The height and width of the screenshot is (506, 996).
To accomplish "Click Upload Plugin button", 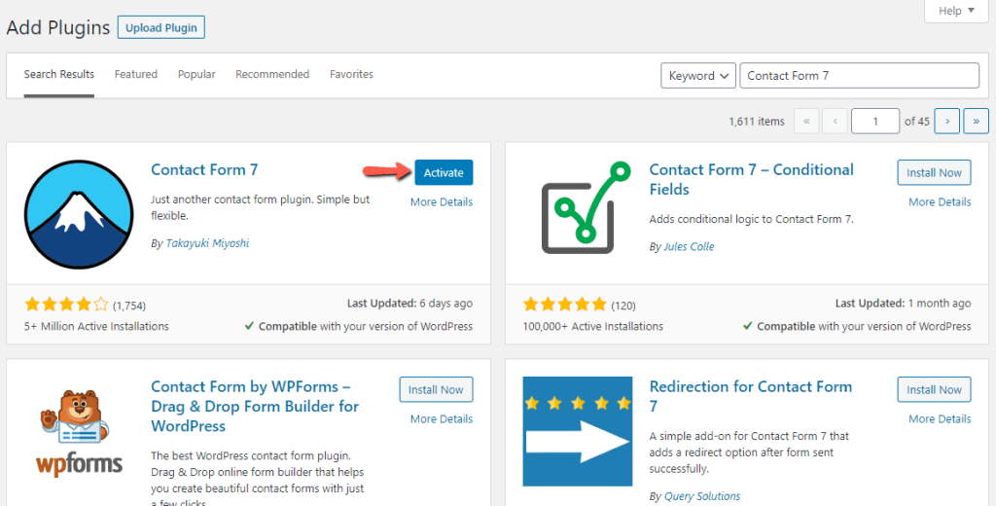I will pyautogui.click(x=161, y=27).
